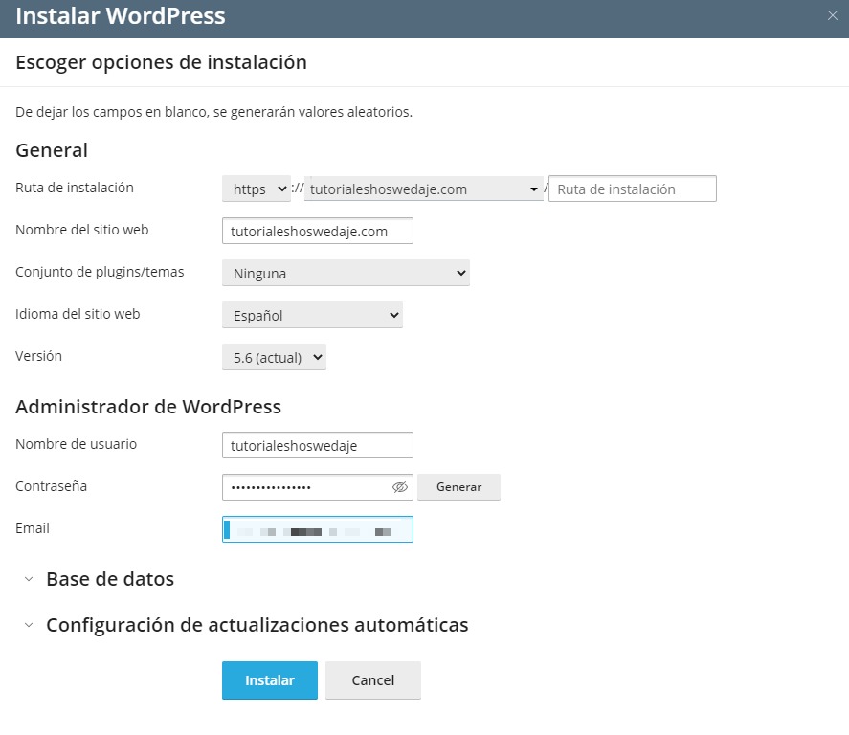Click the Ruta de instalación path field
849x735 pixels.
point(632,189)
